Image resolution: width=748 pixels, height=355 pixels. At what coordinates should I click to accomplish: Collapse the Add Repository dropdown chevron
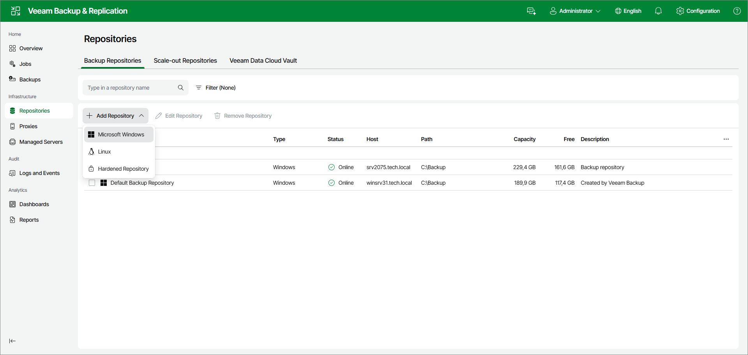pos(141,116)
